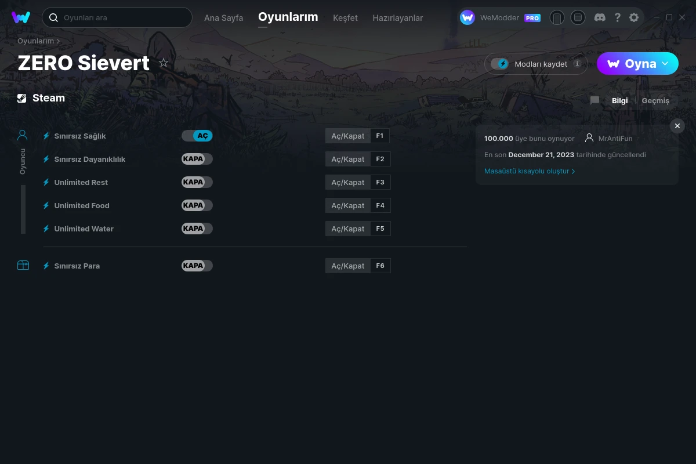
Task: Toggle Sınırsız Sağlık switch off
Action: click(x=197, y=136)
